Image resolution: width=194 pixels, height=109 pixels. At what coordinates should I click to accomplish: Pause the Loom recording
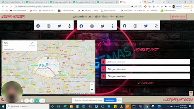pyautogui.click(x=32, y=101)
